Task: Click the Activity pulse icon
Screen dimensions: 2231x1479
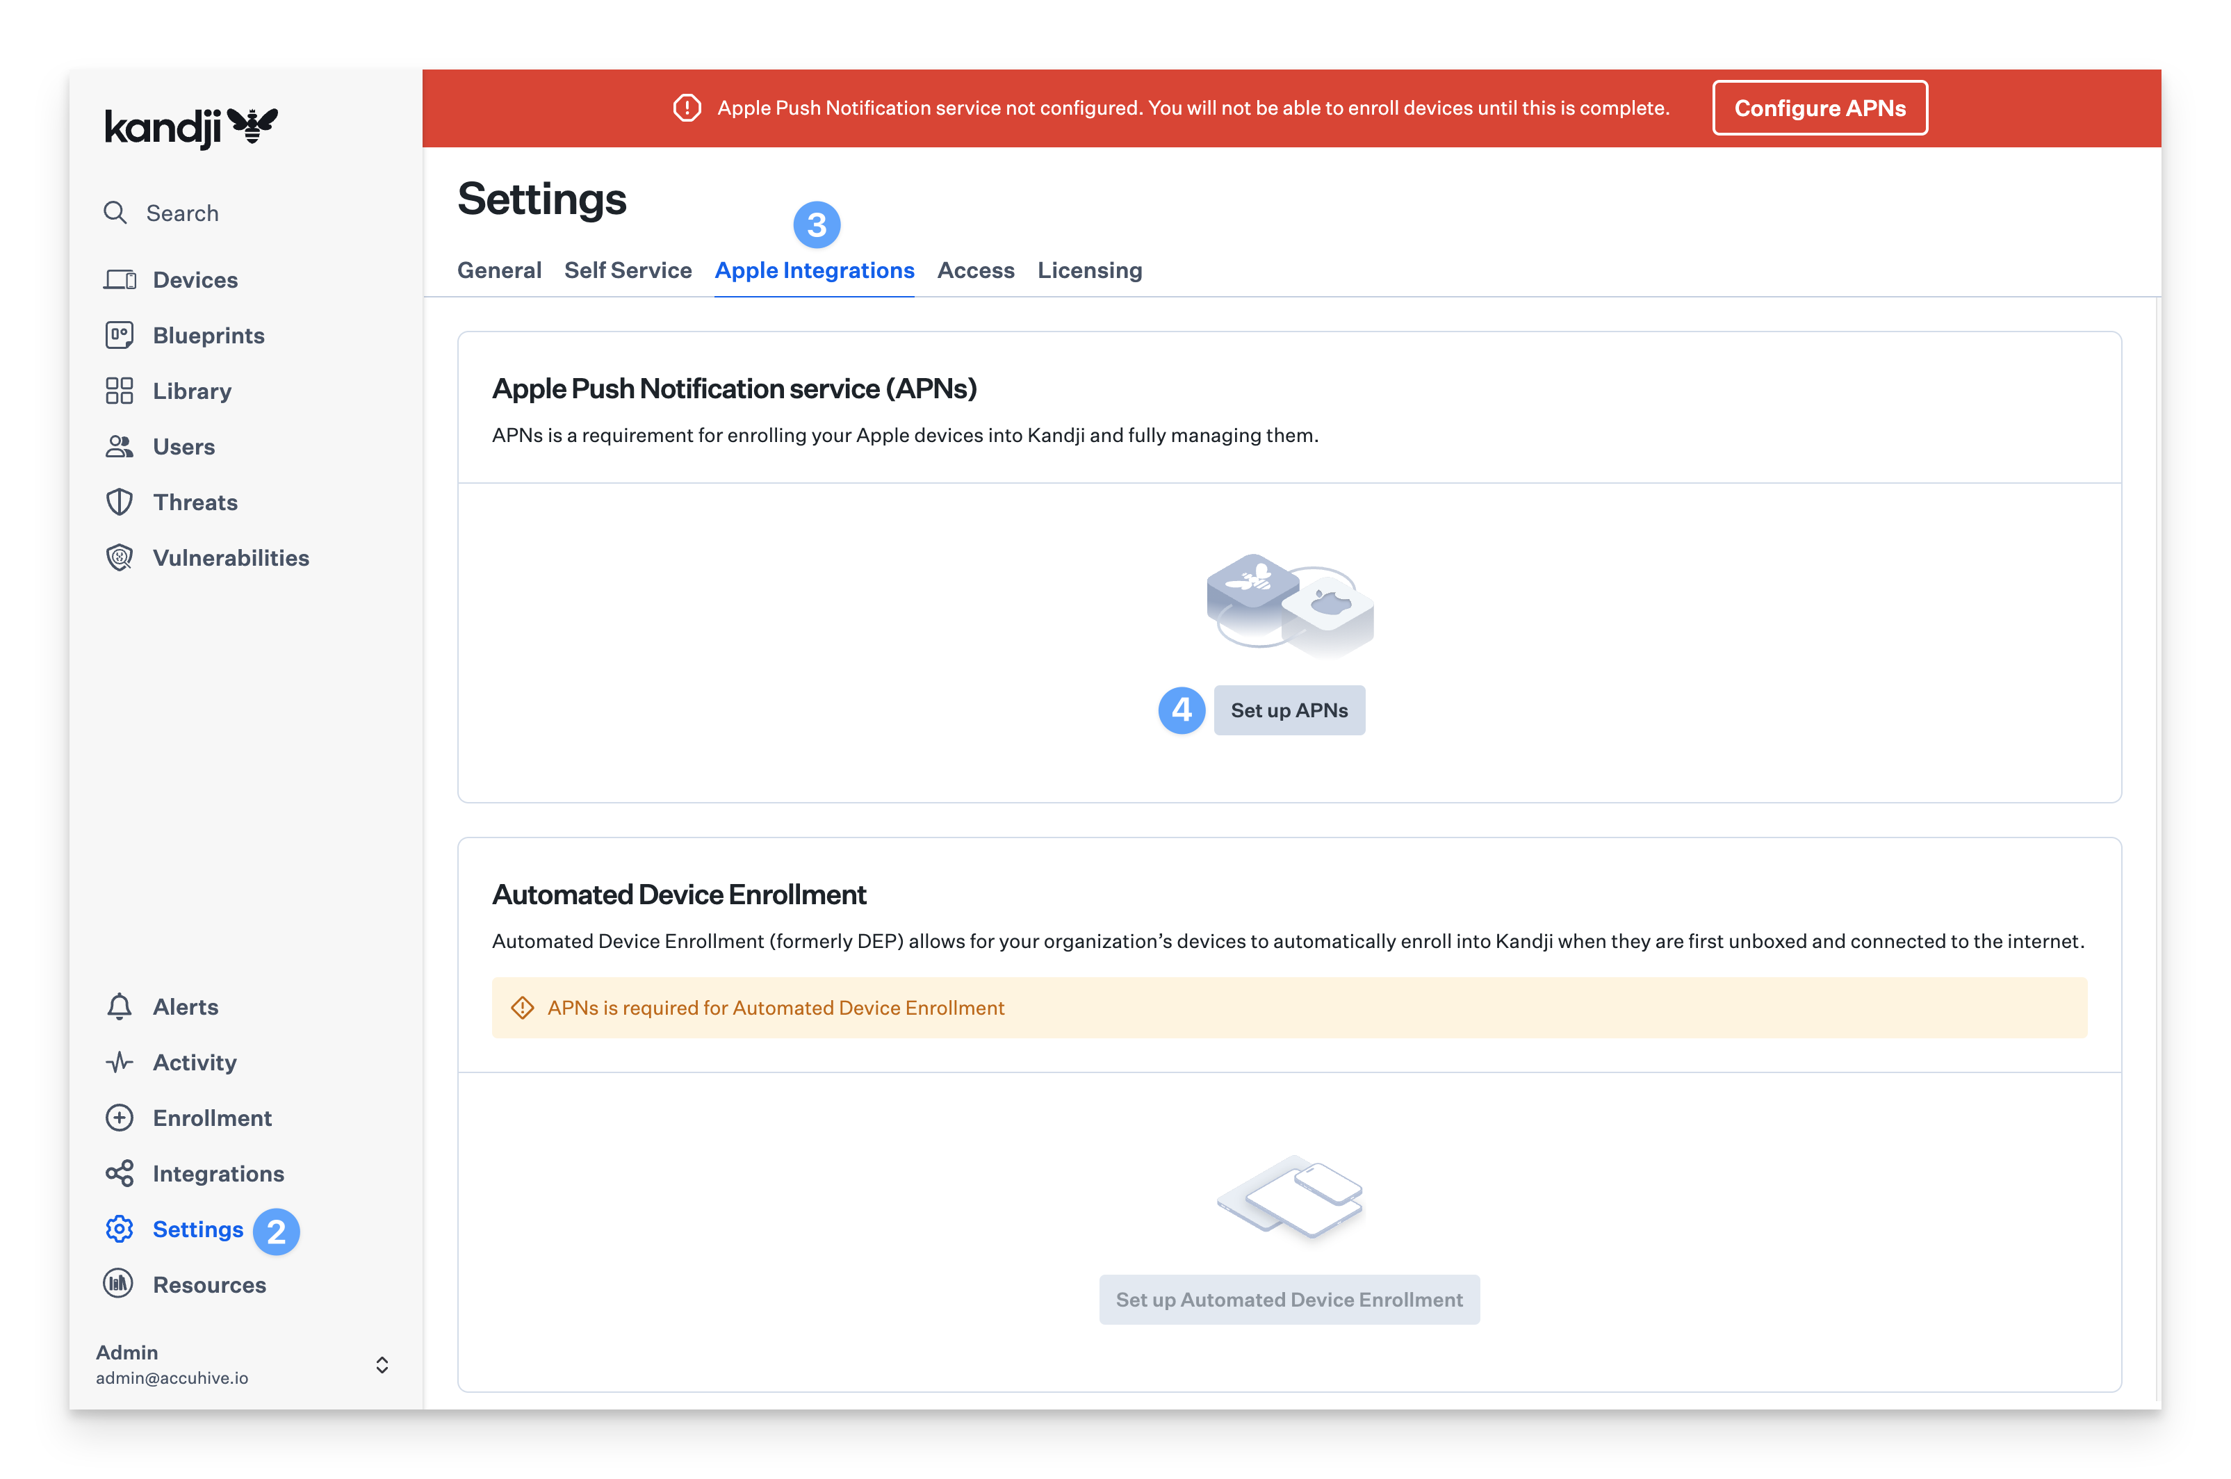Action: point(120,1062)
